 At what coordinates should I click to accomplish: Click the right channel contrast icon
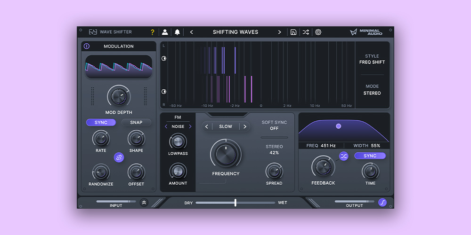tap(164, 92)
